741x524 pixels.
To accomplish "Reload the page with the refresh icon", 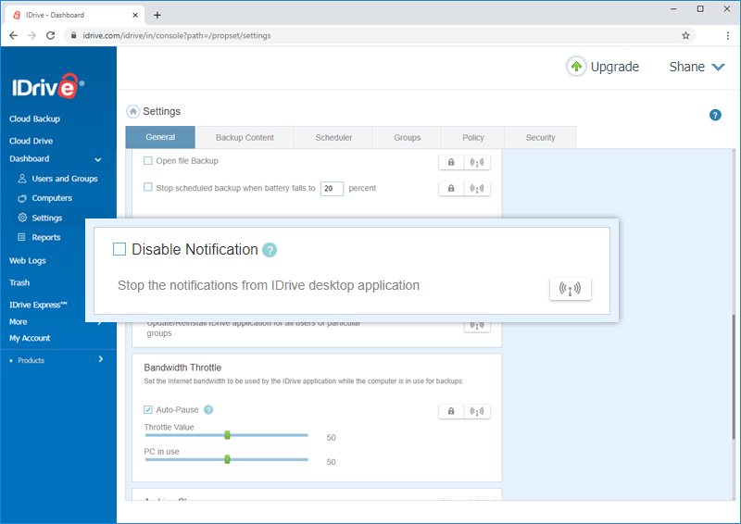I will point(51,35).
